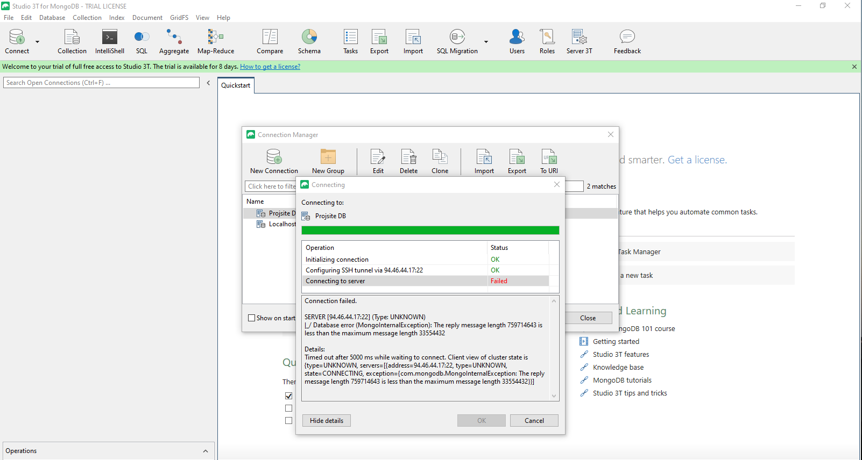Uncheck the checked Quickstart checkbox
The width and height of the screenshot is (862, 460).
pos(289,396)
